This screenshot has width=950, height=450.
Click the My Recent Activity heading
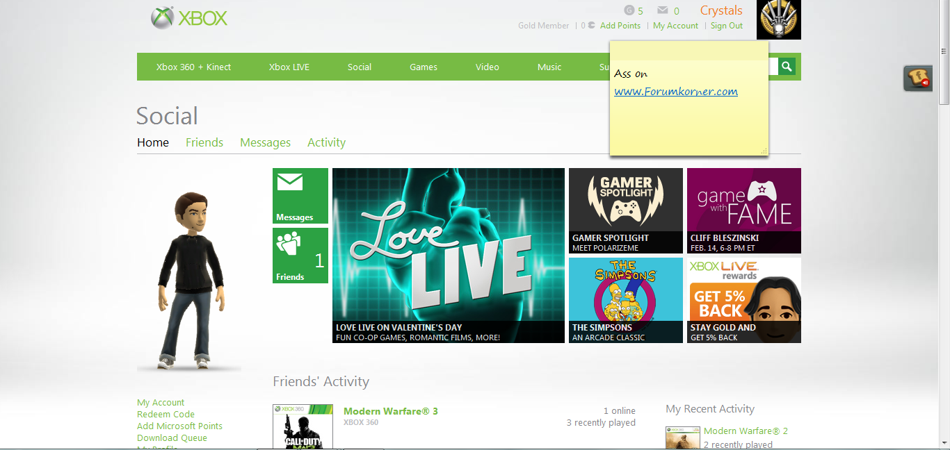(x=709, y=409)
